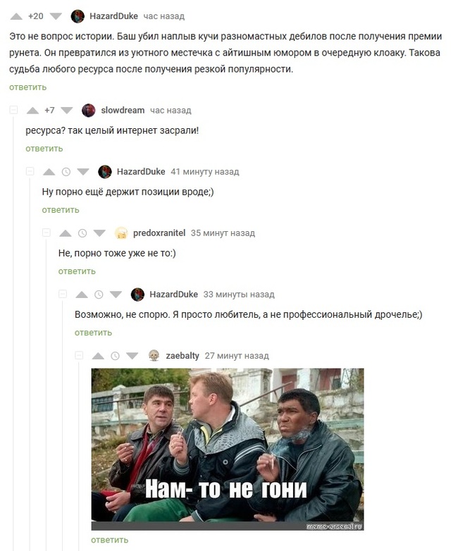Collapse zaebalty's comment branch
This screenshot has height=551, width=458.
79,355
